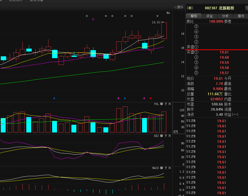Open VOL indicator settings gear
The image size is (248, 196).
pyautogui.click(x=161, y=104)
